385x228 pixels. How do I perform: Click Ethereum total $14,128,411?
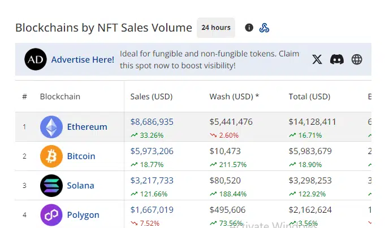(312, 122)
